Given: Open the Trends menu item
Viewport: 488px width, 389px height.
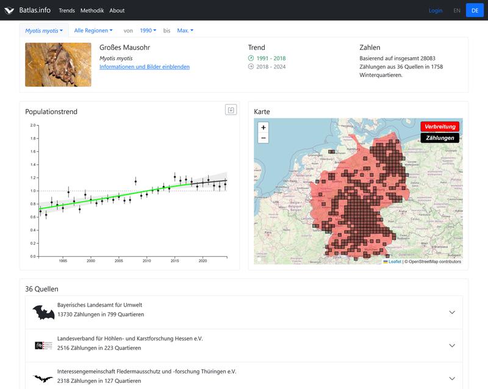Looking at the screenshot, I should 66,10.
